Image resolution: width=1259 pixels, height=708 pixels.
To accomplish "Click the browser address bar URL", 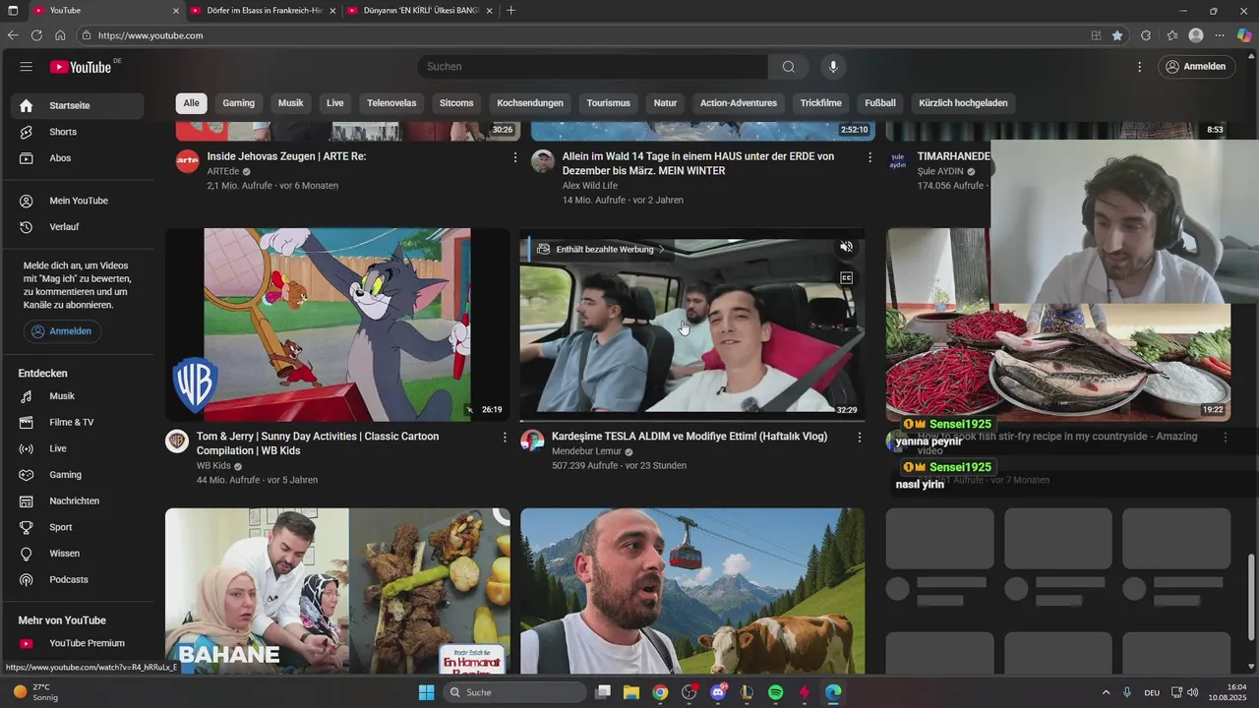I will (x=150, y=35).
